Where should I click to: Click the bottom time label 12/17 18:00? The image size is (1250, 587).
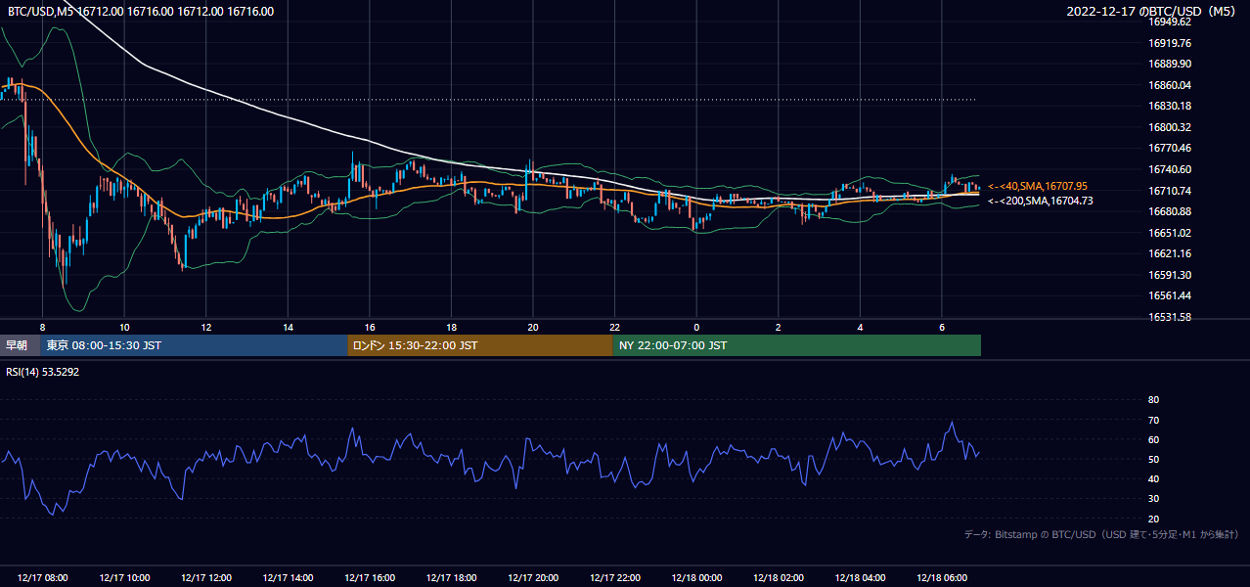[x=451, y=578]
